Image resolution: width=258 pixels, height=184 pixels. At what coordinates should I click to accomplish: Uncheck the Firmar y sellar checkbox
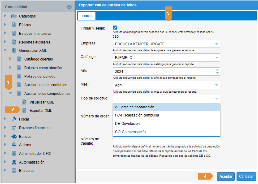[x=115, y=28]
